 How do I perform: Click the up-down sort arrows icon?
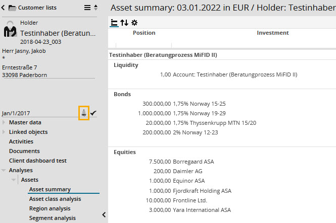124,23
